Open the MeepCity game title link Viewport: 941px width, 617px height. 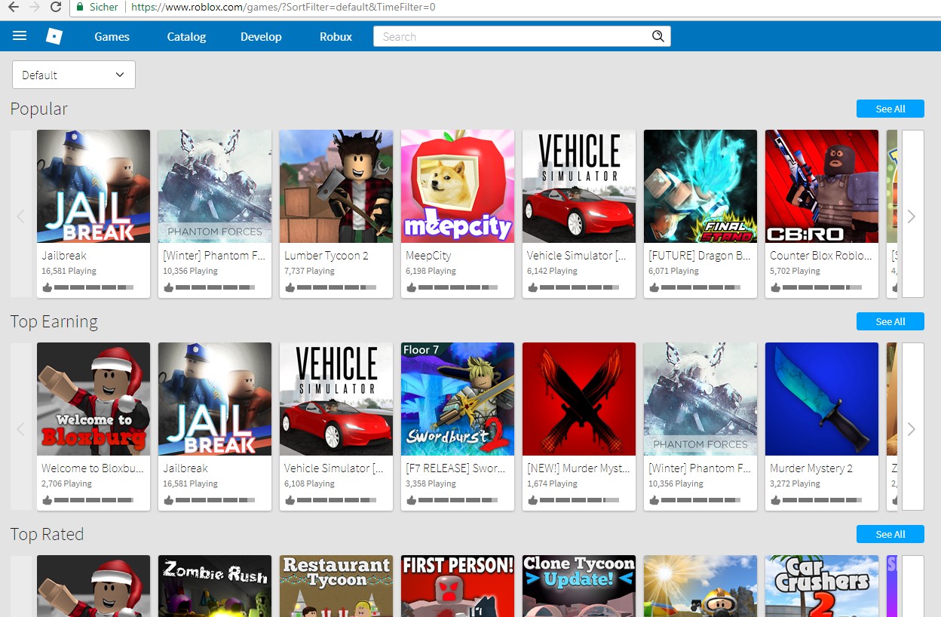[428, 256]
